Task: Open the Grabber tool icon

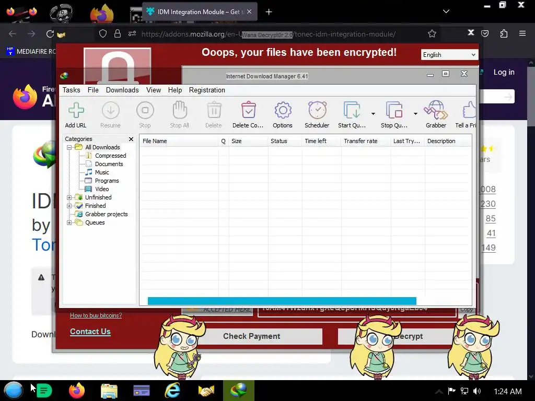Action: click(x=436, y=115)
